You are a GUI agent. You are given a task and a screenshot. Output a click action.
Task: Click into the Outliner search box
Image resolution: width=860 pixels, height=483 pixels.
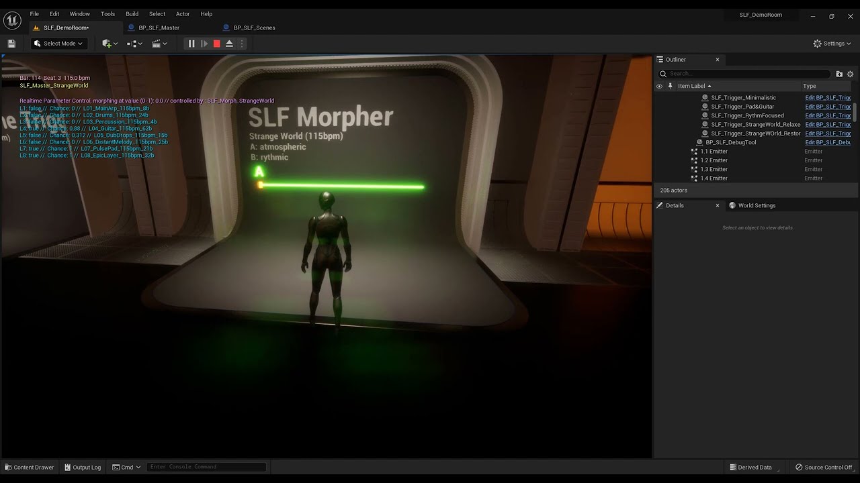coord(744,74)
